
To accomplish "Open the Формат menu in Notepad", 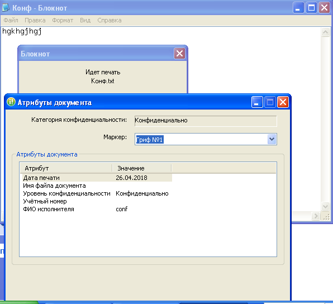I will click(x=63, y=20).
